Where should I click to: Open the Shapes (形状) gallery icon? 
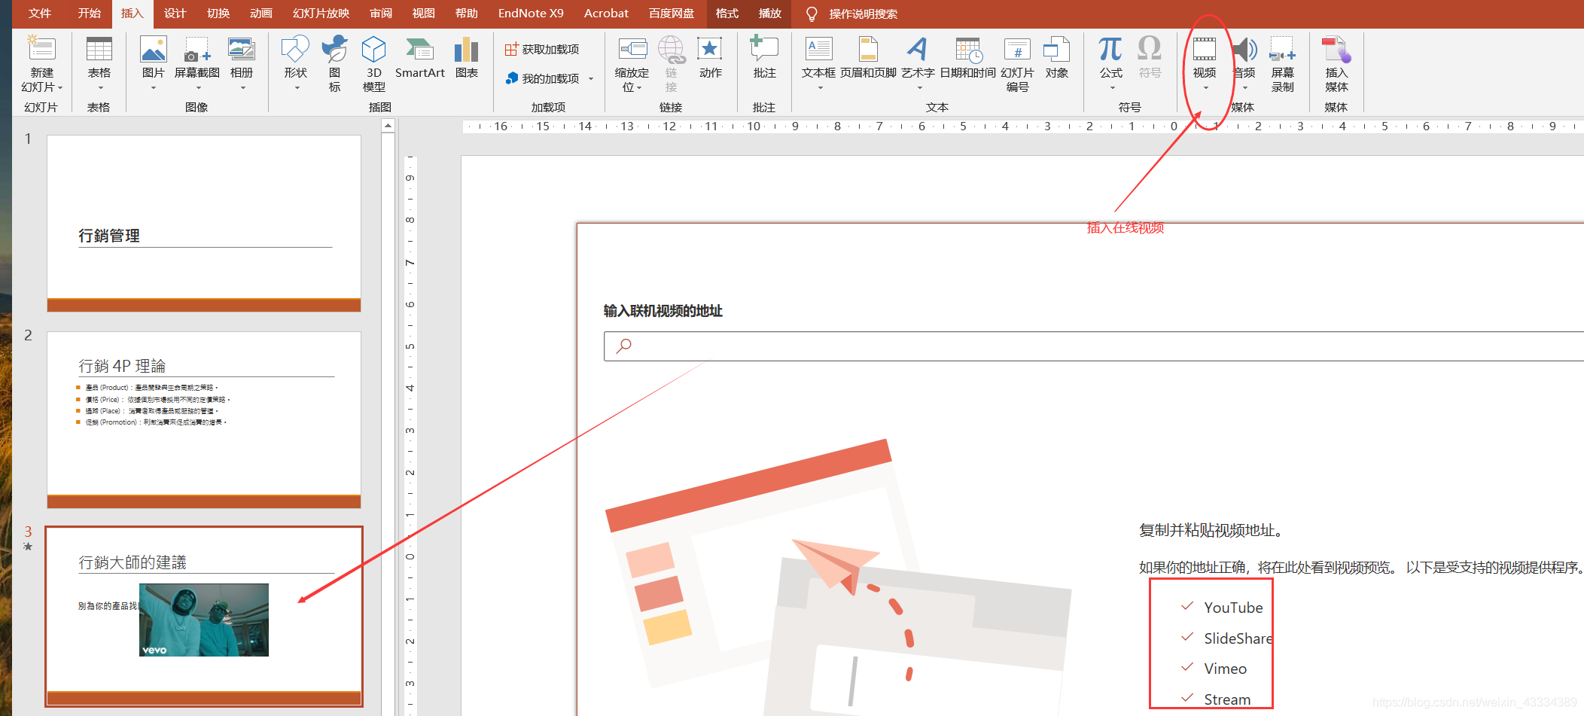point(295,48)
